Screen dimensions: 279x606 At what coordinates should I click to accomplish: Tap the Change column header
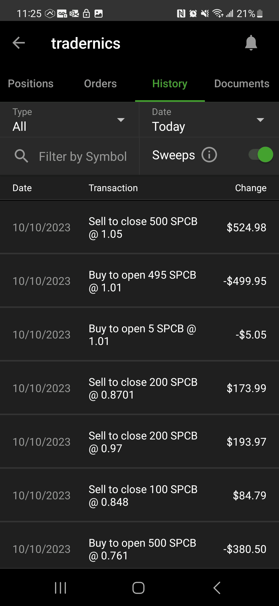coord(251,188)
